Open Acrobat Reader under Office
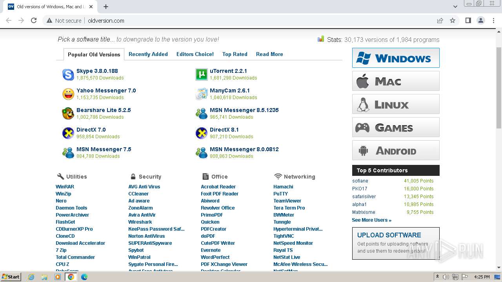The image size is (502, 282). 218,187
